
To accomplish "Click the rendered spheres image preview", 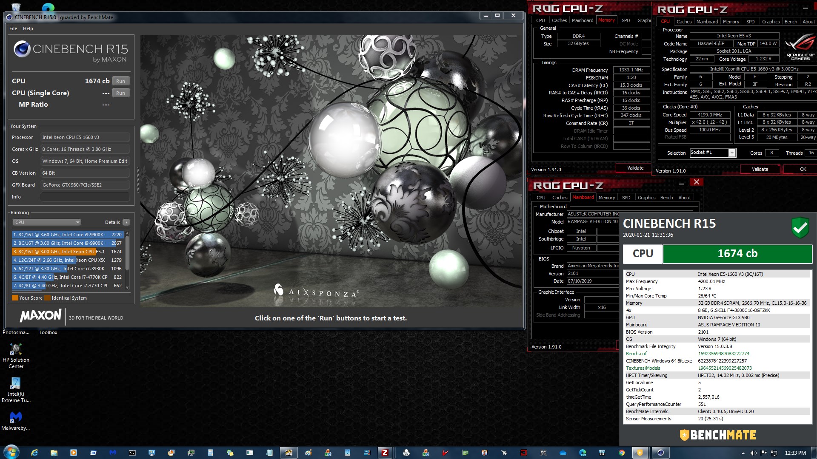I will [x=331, y=171].
